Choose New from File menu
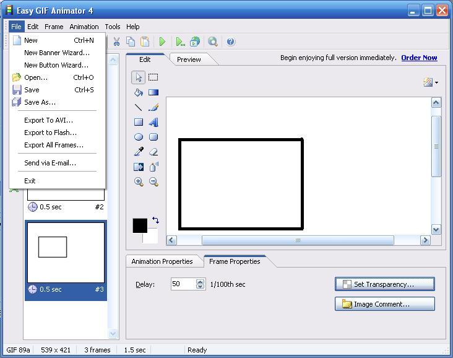Viewport: 453px width, 358px height. point(57,40)
